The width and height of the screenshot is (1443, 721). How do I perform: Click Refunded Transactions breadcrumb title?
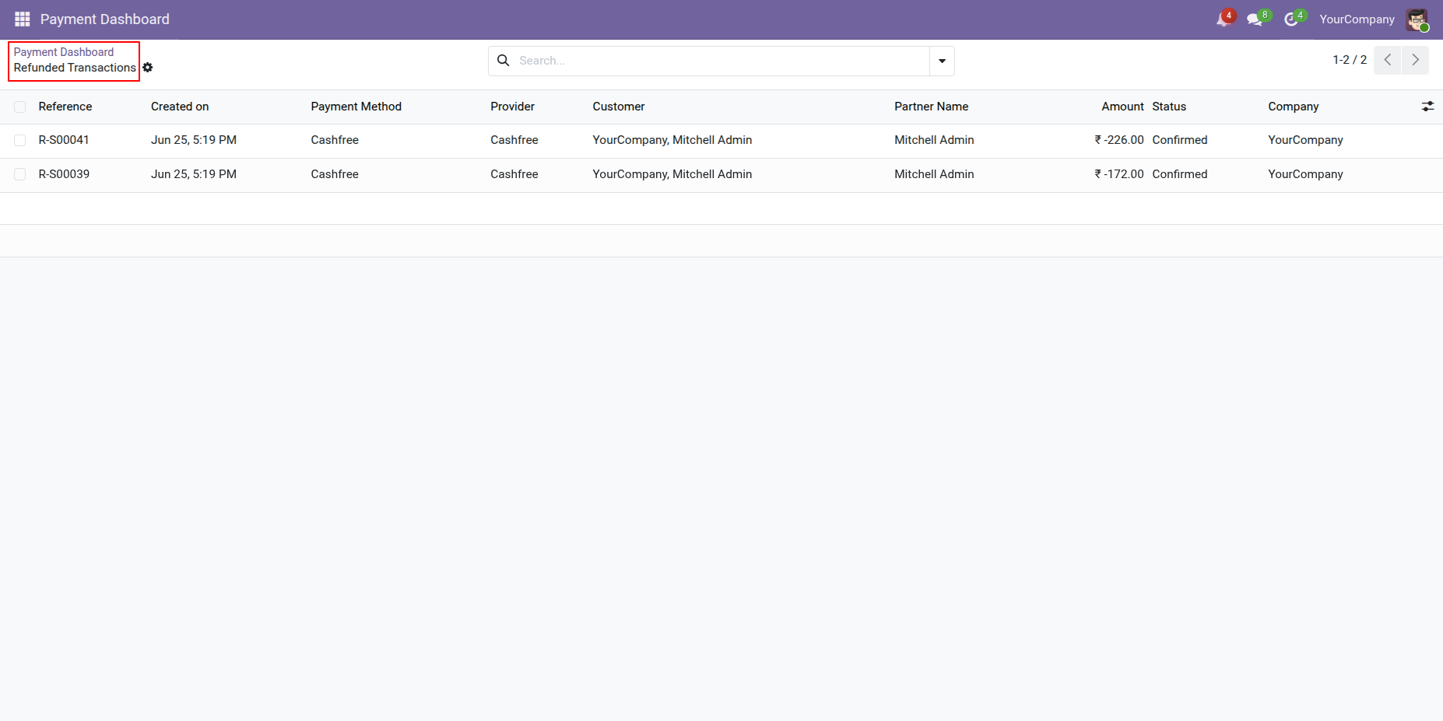[75, 68]
